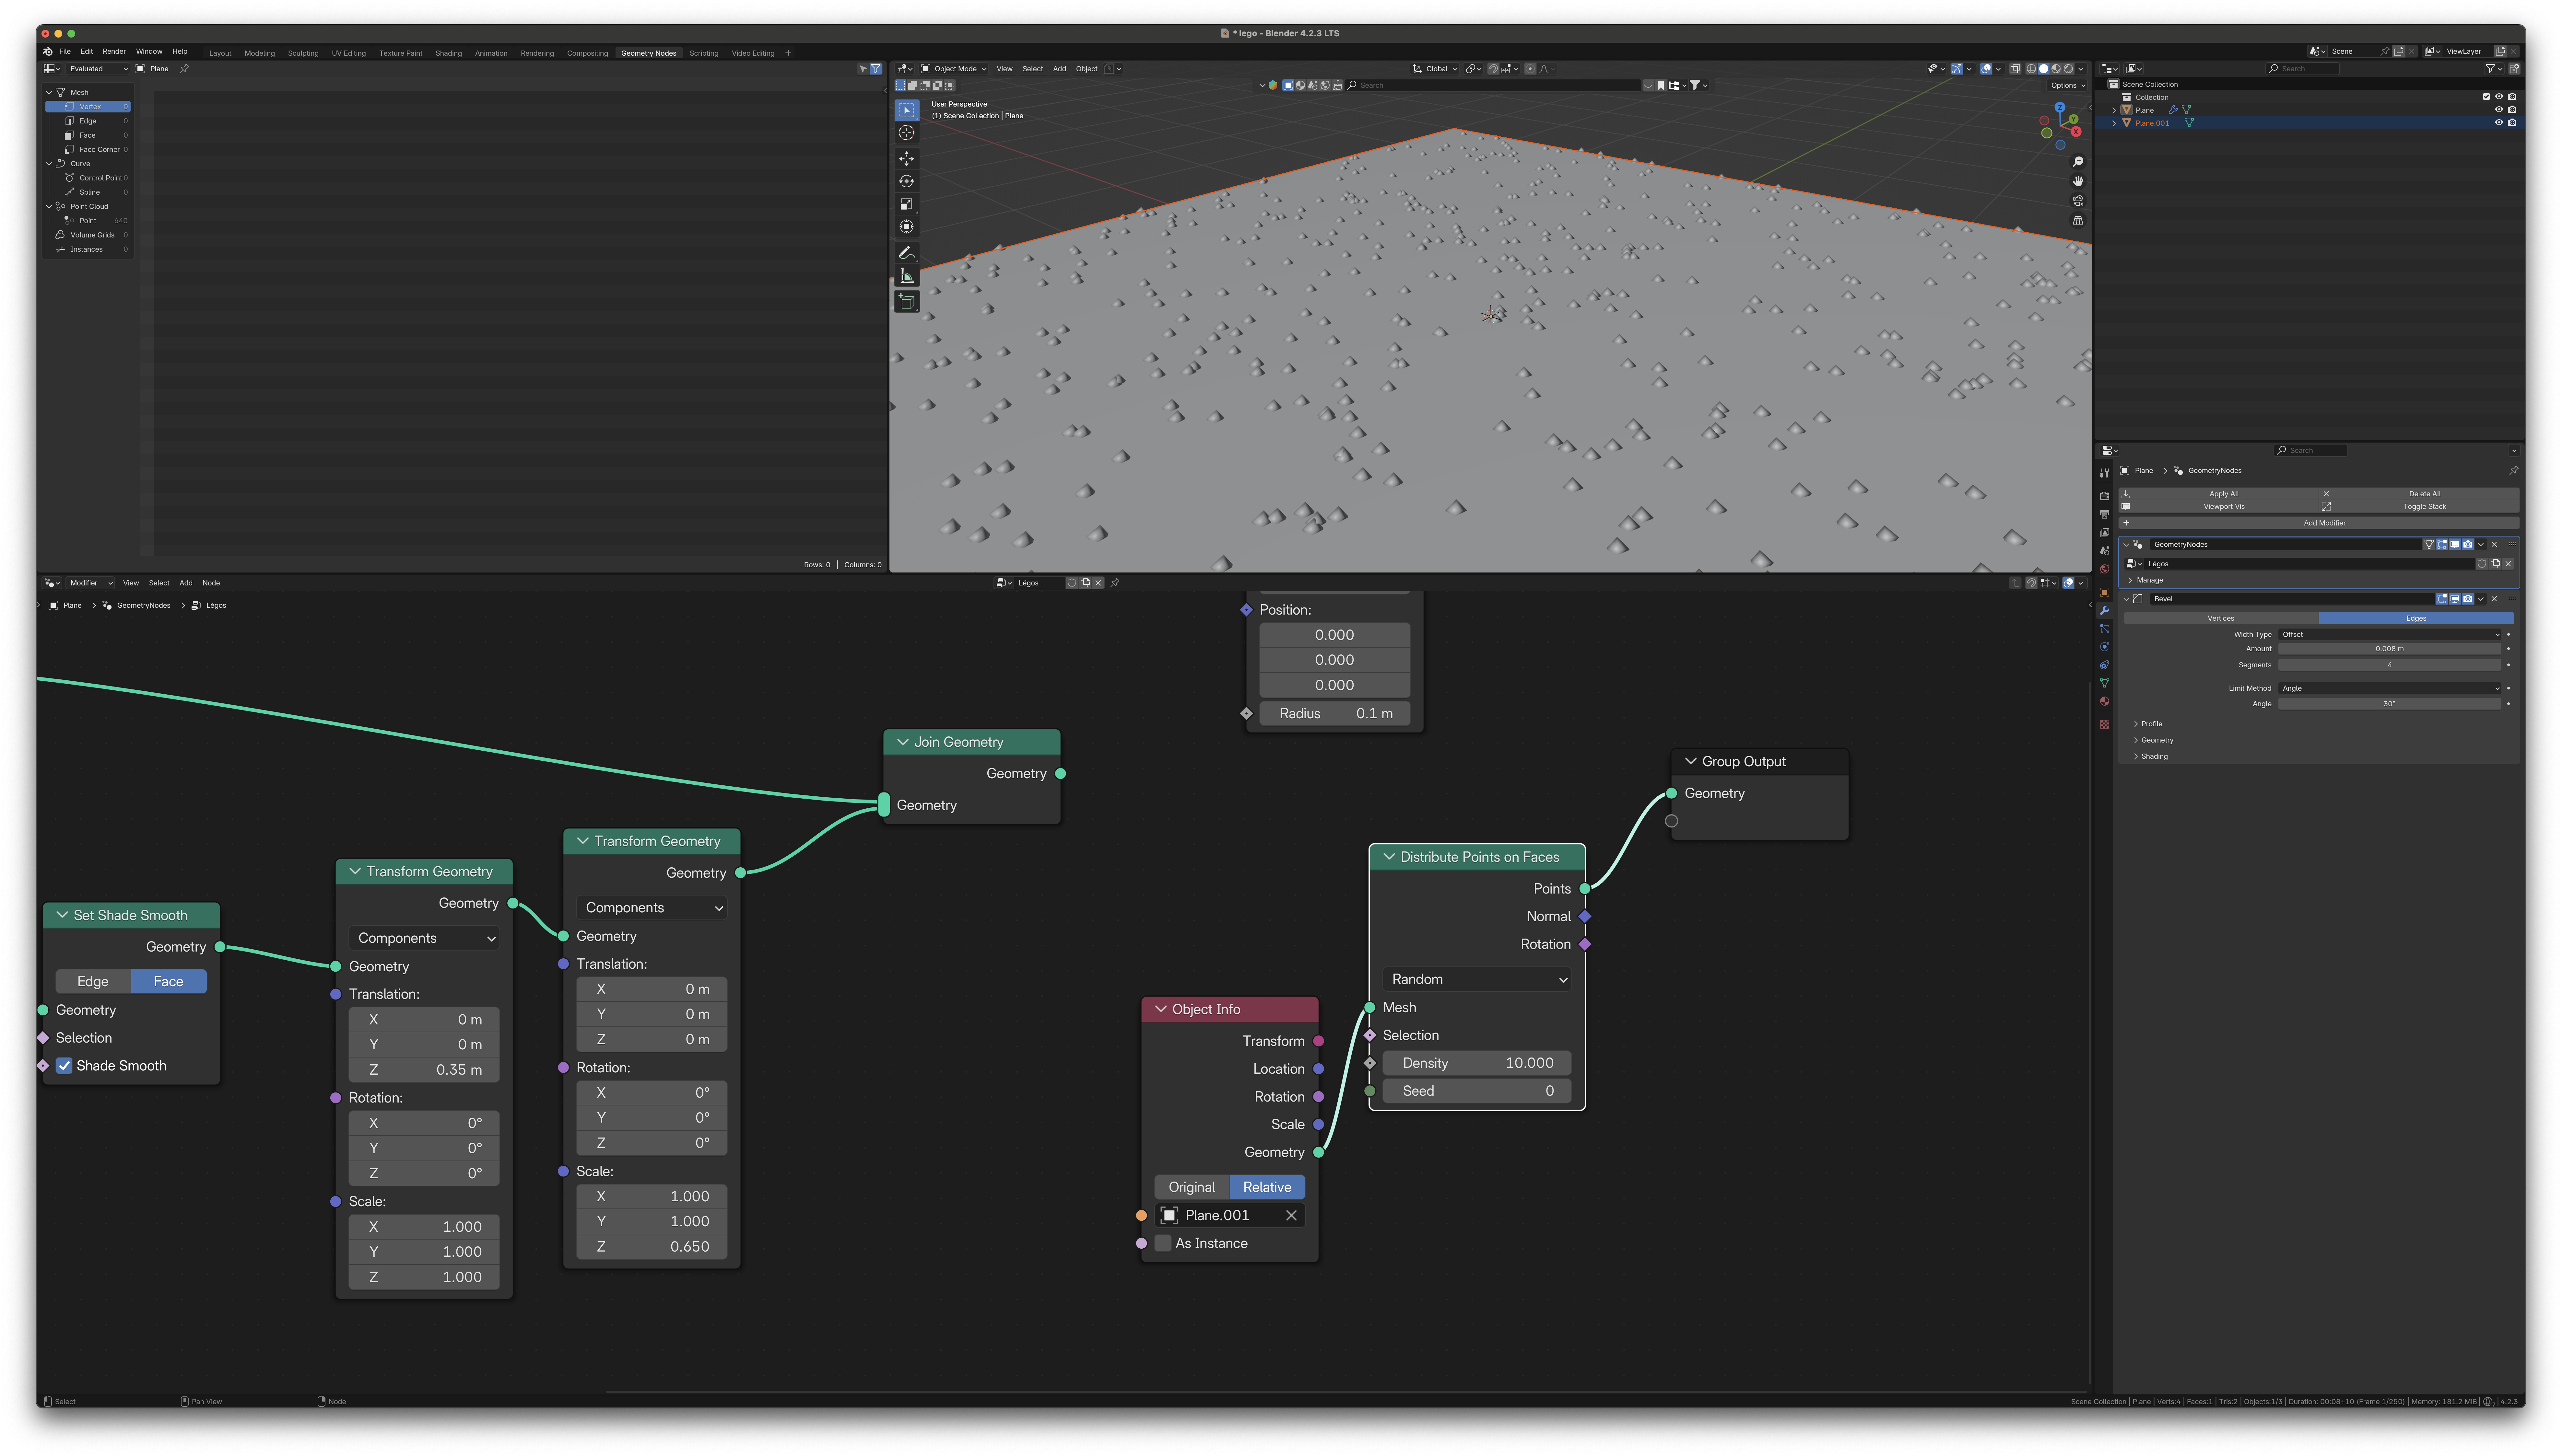Open the node editor Add menu
The width and height of the screenshot is (2562, 1456).
pos(186,583)
